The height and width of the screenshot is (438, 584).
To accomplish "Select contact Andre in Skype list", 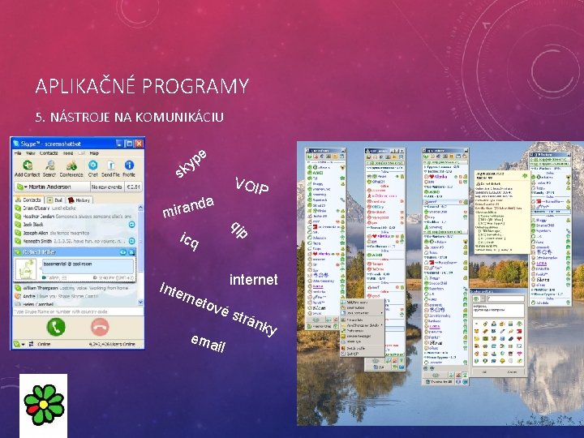I will click(75, 296).
